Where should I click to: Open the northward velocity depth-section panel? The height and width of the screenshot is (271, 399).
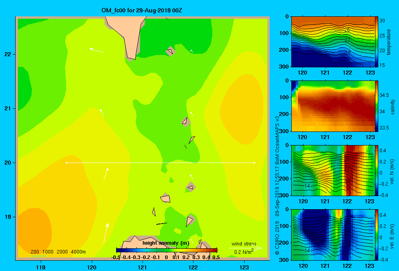333,171
